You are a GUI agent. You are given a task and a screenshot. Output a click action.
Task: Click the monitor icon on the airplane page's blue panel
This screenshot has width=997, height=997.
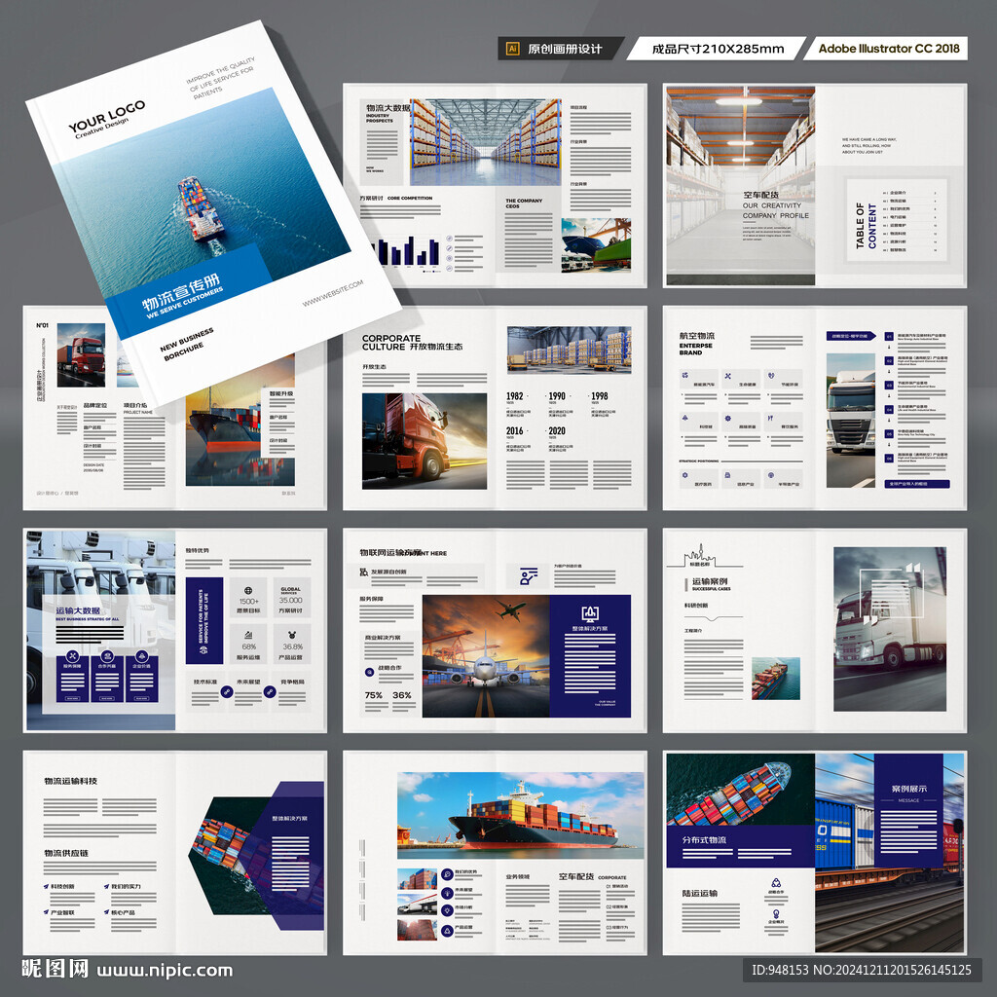tap(590, 613)
